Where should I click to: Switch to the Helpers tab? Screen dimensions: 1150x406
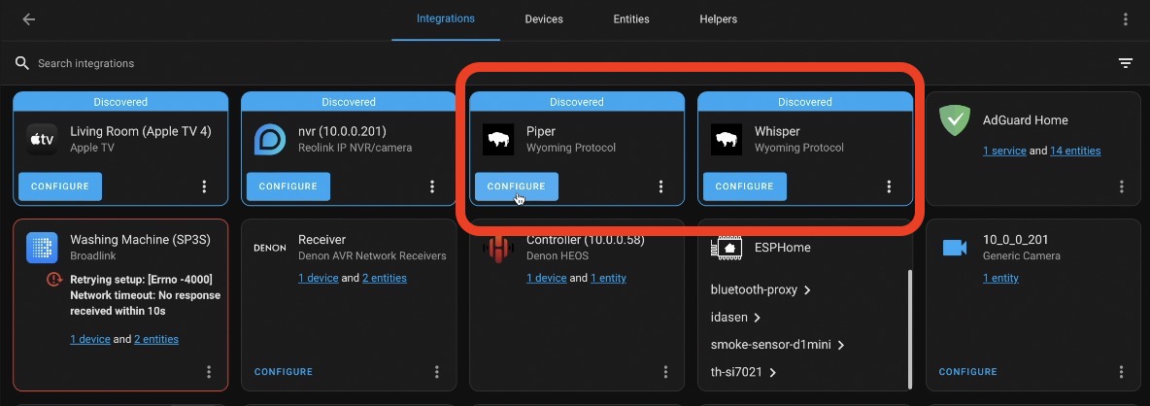pos(718,19)
